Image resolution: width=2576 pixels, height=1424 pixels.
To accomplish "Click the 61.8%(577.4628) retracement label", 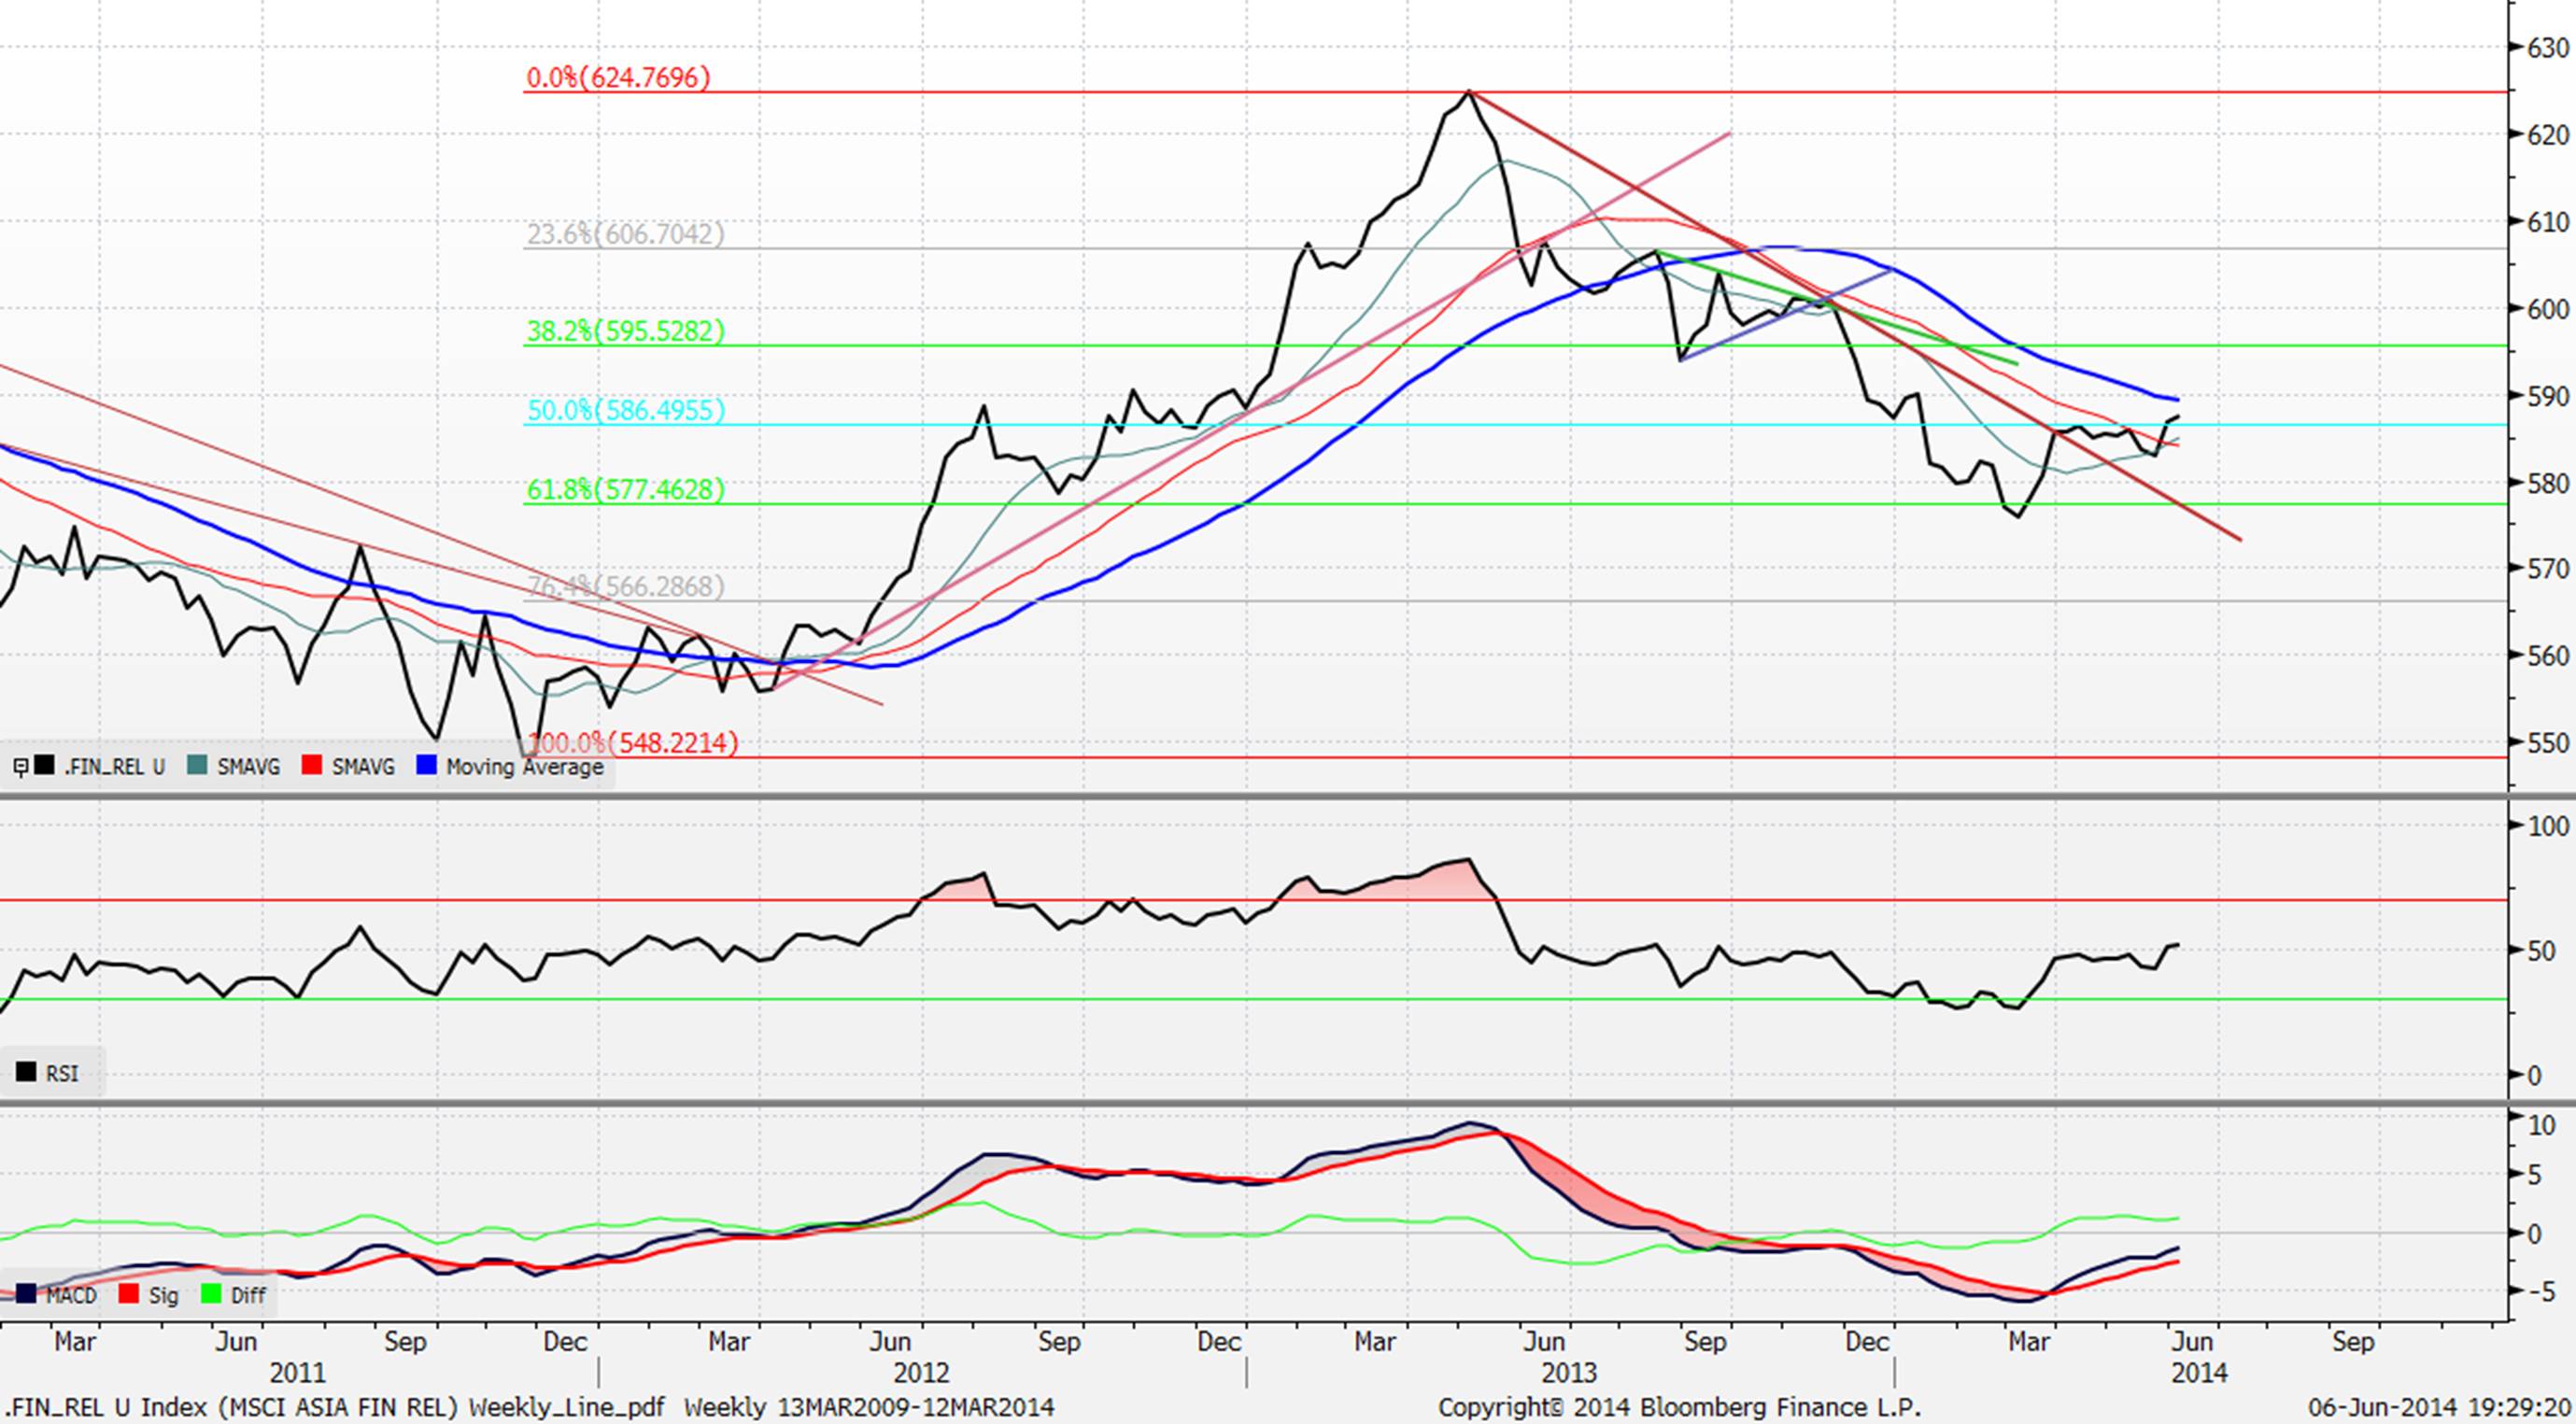I will [x=625, y=490].
